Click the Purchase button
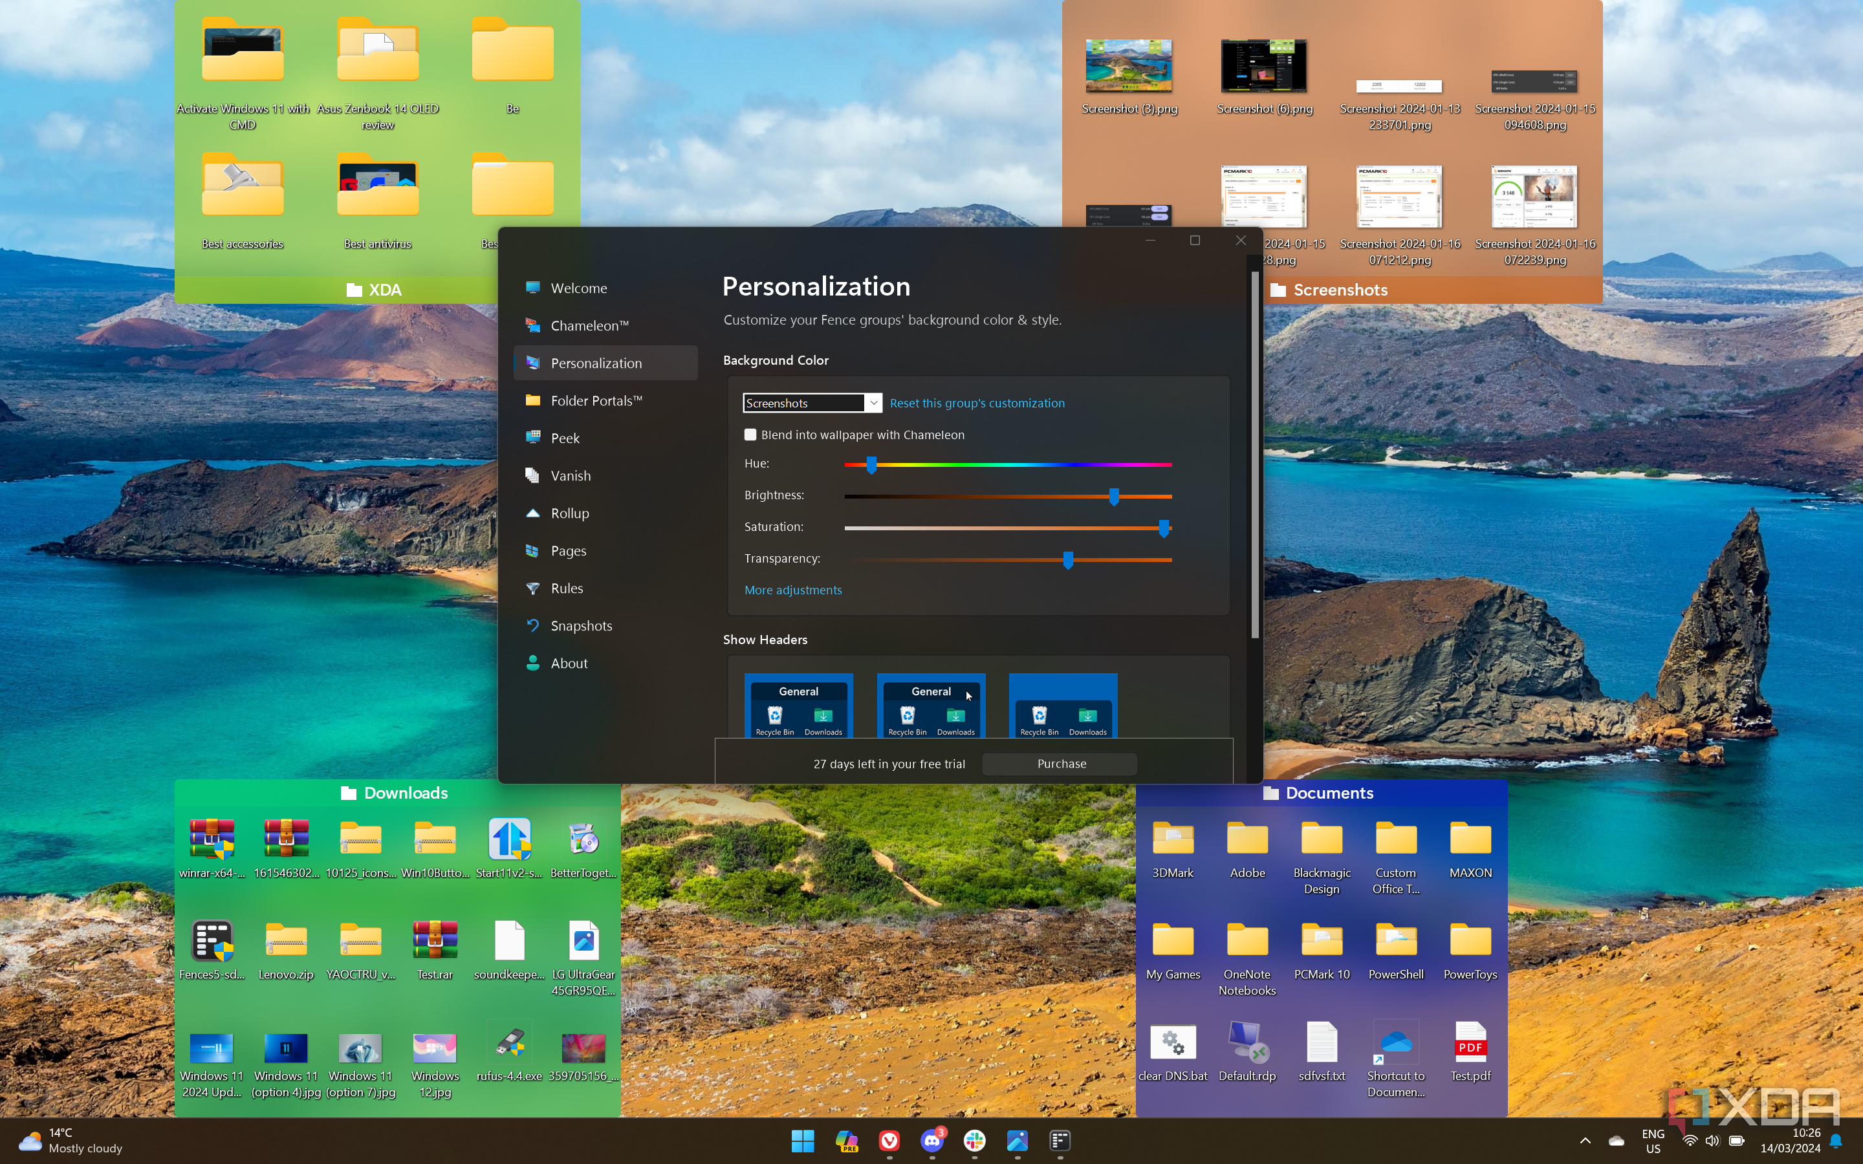Image resolution: width=1863 pixels, height=1164 pixels. pos(1060,764)
